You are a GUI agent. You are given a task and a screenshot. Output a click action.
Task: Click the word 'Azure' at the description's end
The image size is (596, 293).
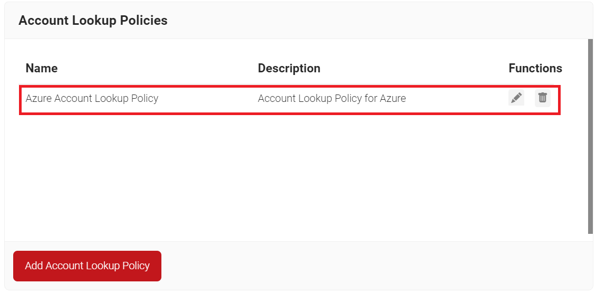[x=393, y=98]
